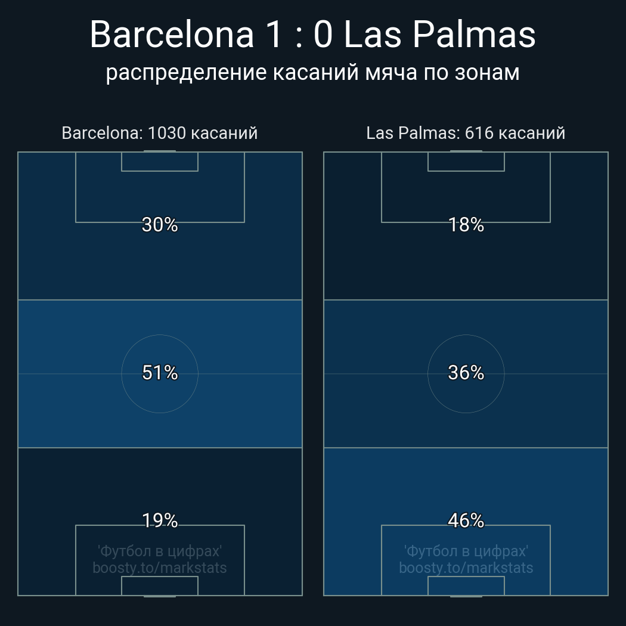Click Barcelona's 30% attacking zone label
Viewport: 626px width, 626px height.
160,225
